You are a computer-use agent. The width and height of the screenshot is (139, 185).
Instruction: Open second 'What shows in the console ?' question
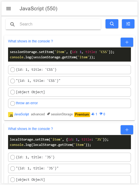(30, 129)
